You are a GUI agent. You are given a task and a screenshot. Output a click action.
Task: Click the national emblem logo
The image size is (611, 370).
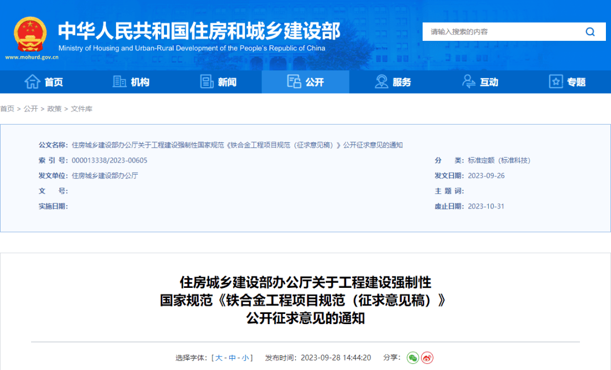coord(30,35)
